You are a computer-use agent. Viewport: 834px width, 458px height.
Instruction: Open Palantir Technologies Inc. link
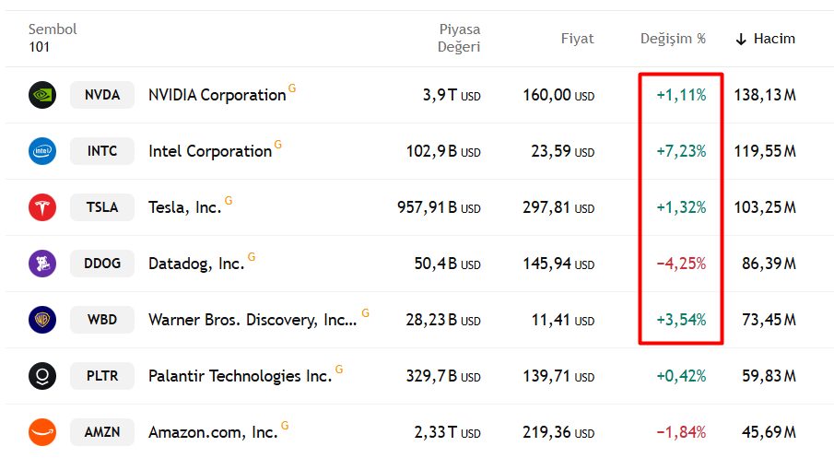click(x=240, y=376)
